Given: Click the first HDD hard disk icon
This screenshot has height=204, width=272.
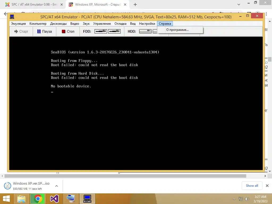Looking at the screenshot, I should click(145, 31).
